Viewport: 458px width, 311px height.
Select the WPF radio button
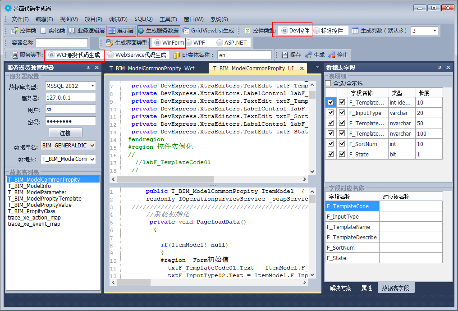pyautogui.click(x=189, y=43)
